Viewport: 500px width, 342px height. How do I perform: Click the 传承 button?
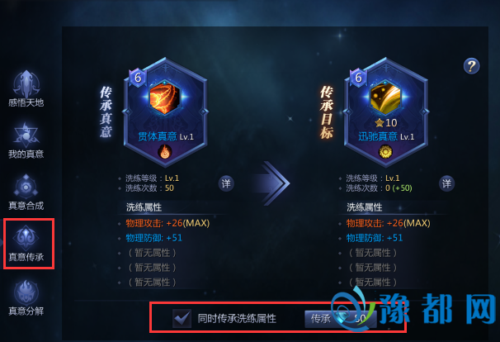tap(341, 319)
